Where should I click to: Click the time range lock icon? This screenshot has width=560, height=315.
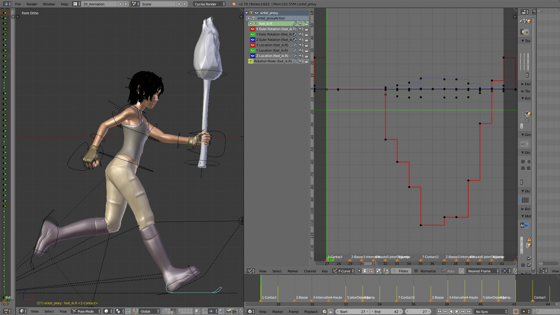pyautogui.click(x=331, y=311)
